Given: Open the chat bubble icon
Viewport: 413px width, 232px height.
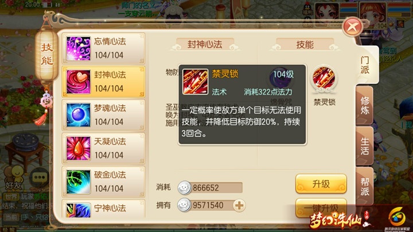Looking at the screenshot, I should coord(40,177).
